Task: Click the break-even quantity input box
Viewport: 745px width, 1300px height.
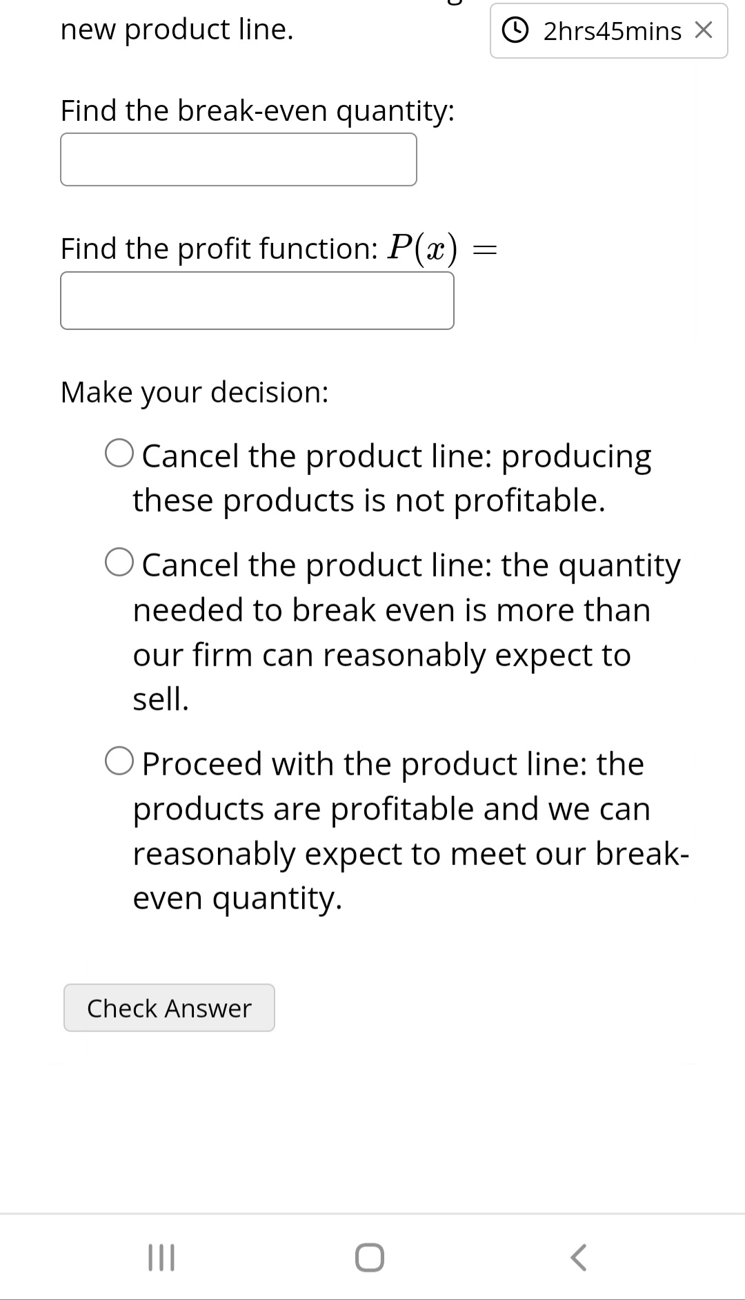Action: tap(238, 159)
